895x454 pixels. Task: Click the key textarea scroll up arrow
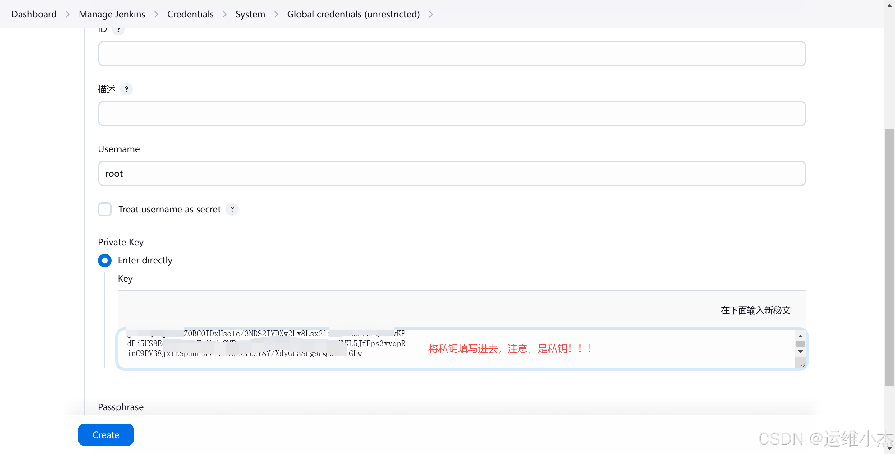point(800,336)
